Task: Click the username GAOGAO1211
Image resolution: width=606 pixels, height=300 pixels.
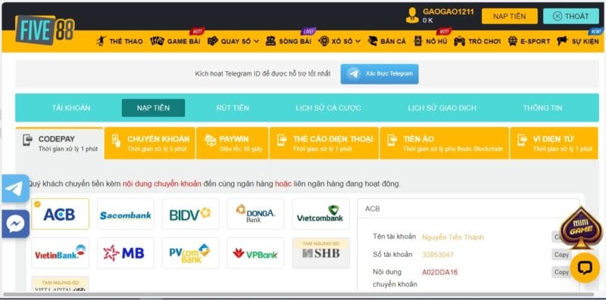Action: pyautogui.click(x=448, y=12)
